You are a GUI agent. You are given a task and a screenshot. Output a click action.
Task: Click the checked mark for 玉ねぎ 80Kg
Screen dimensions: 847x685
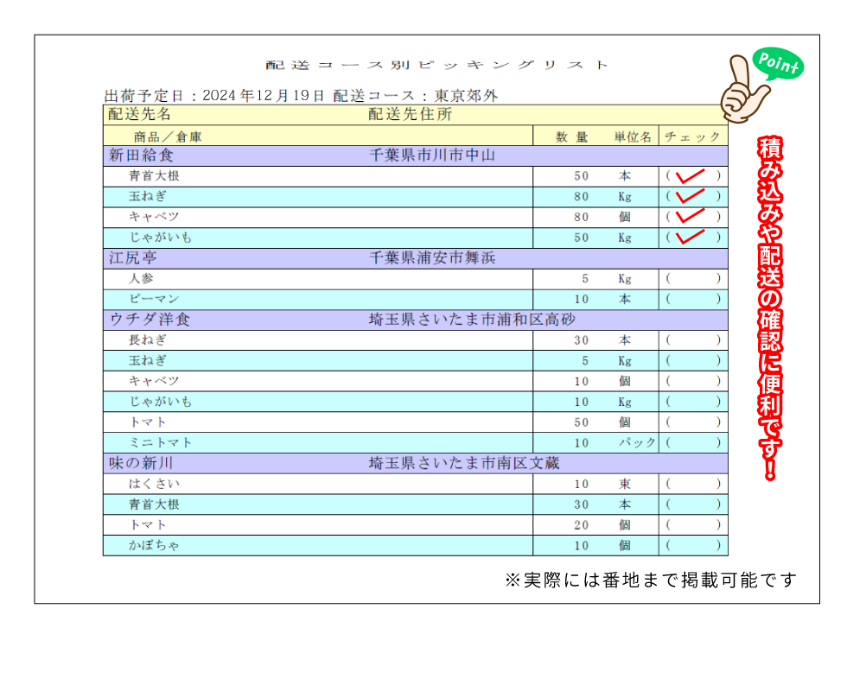pyautogui.click(x=691, y=196)
